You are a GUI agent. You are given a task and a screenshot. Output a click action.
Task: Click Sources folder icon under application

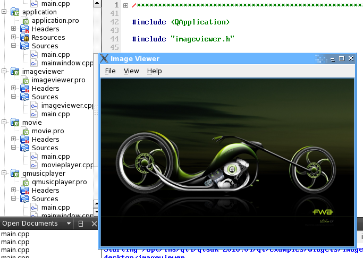[x=24, y=46]
